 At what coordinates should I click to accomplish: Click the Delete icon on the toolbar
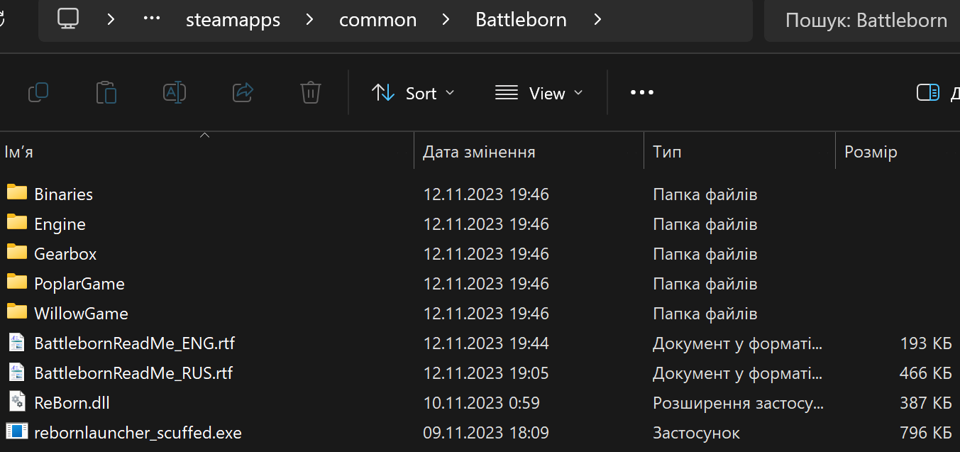(310, 92)
